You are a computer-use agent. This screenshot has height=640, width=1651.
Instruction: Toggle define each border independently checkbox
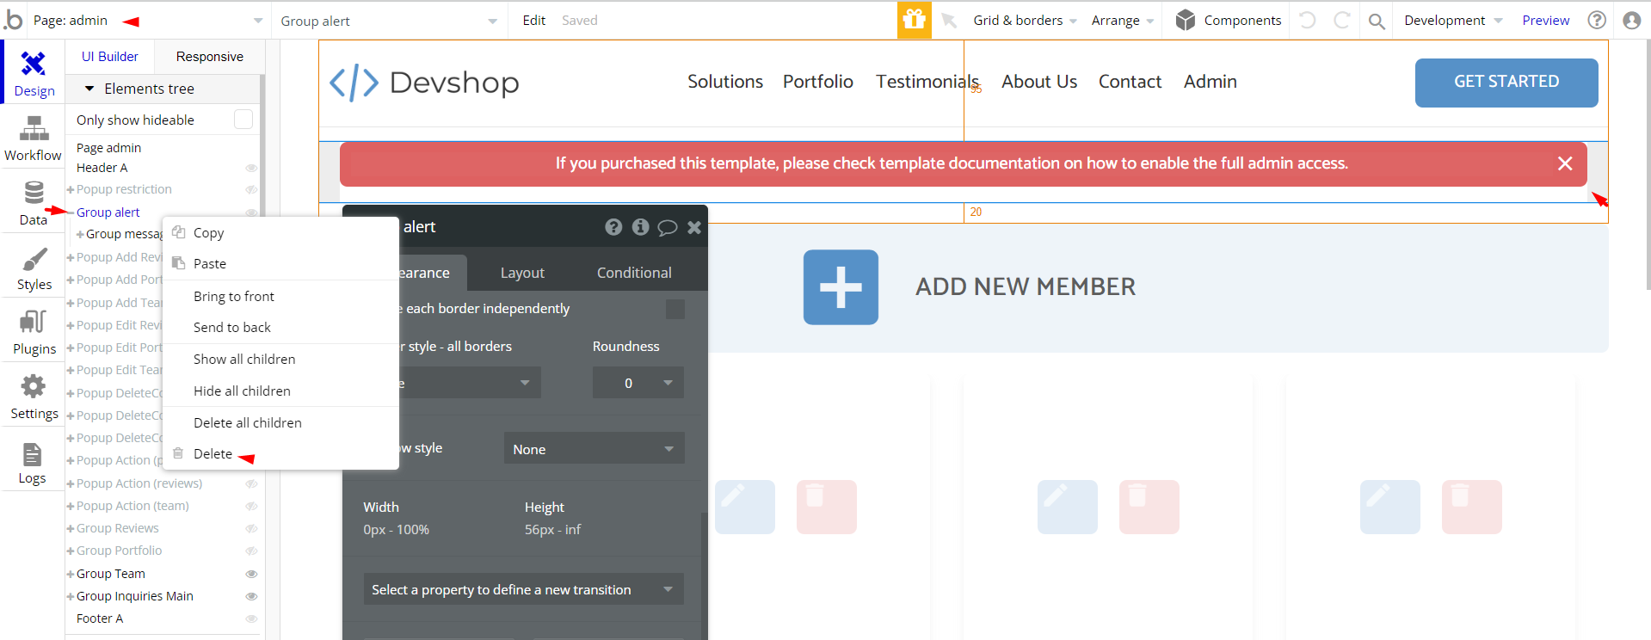click(x=675, y=309)
